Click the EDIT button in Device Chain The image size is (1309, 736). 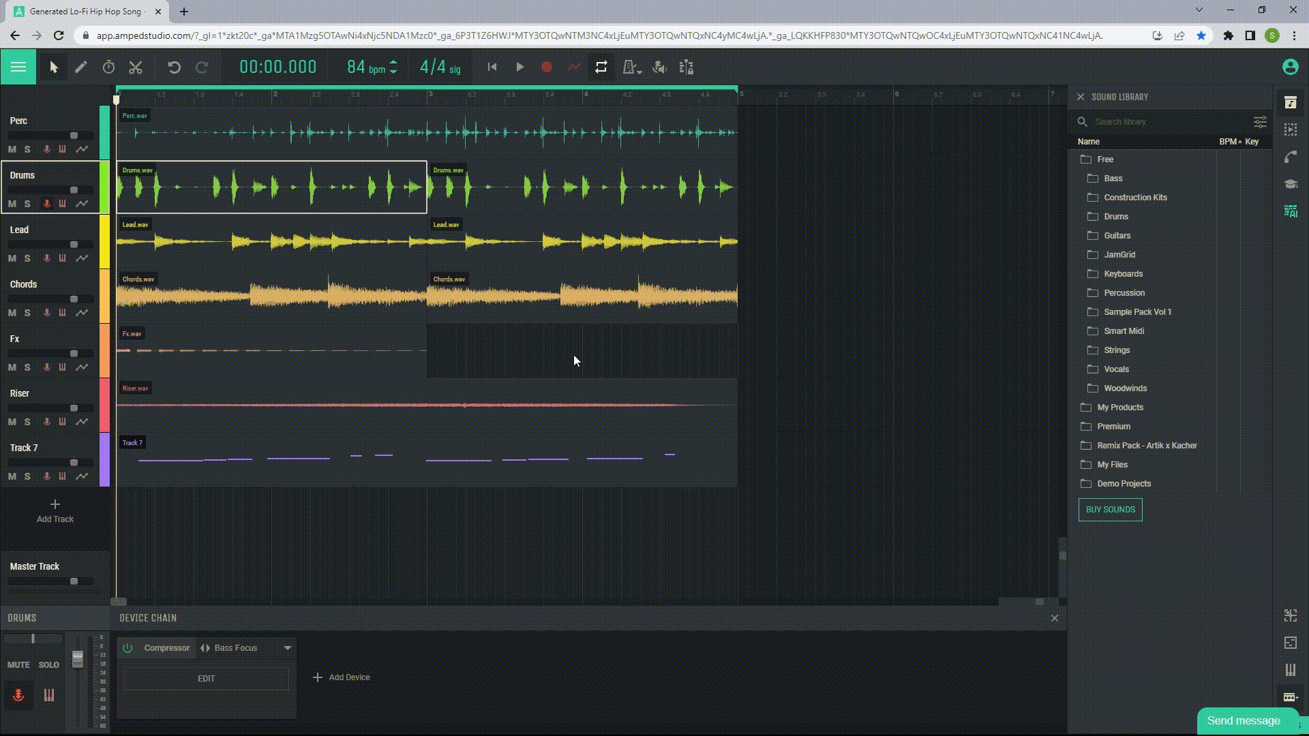point(206,679)
